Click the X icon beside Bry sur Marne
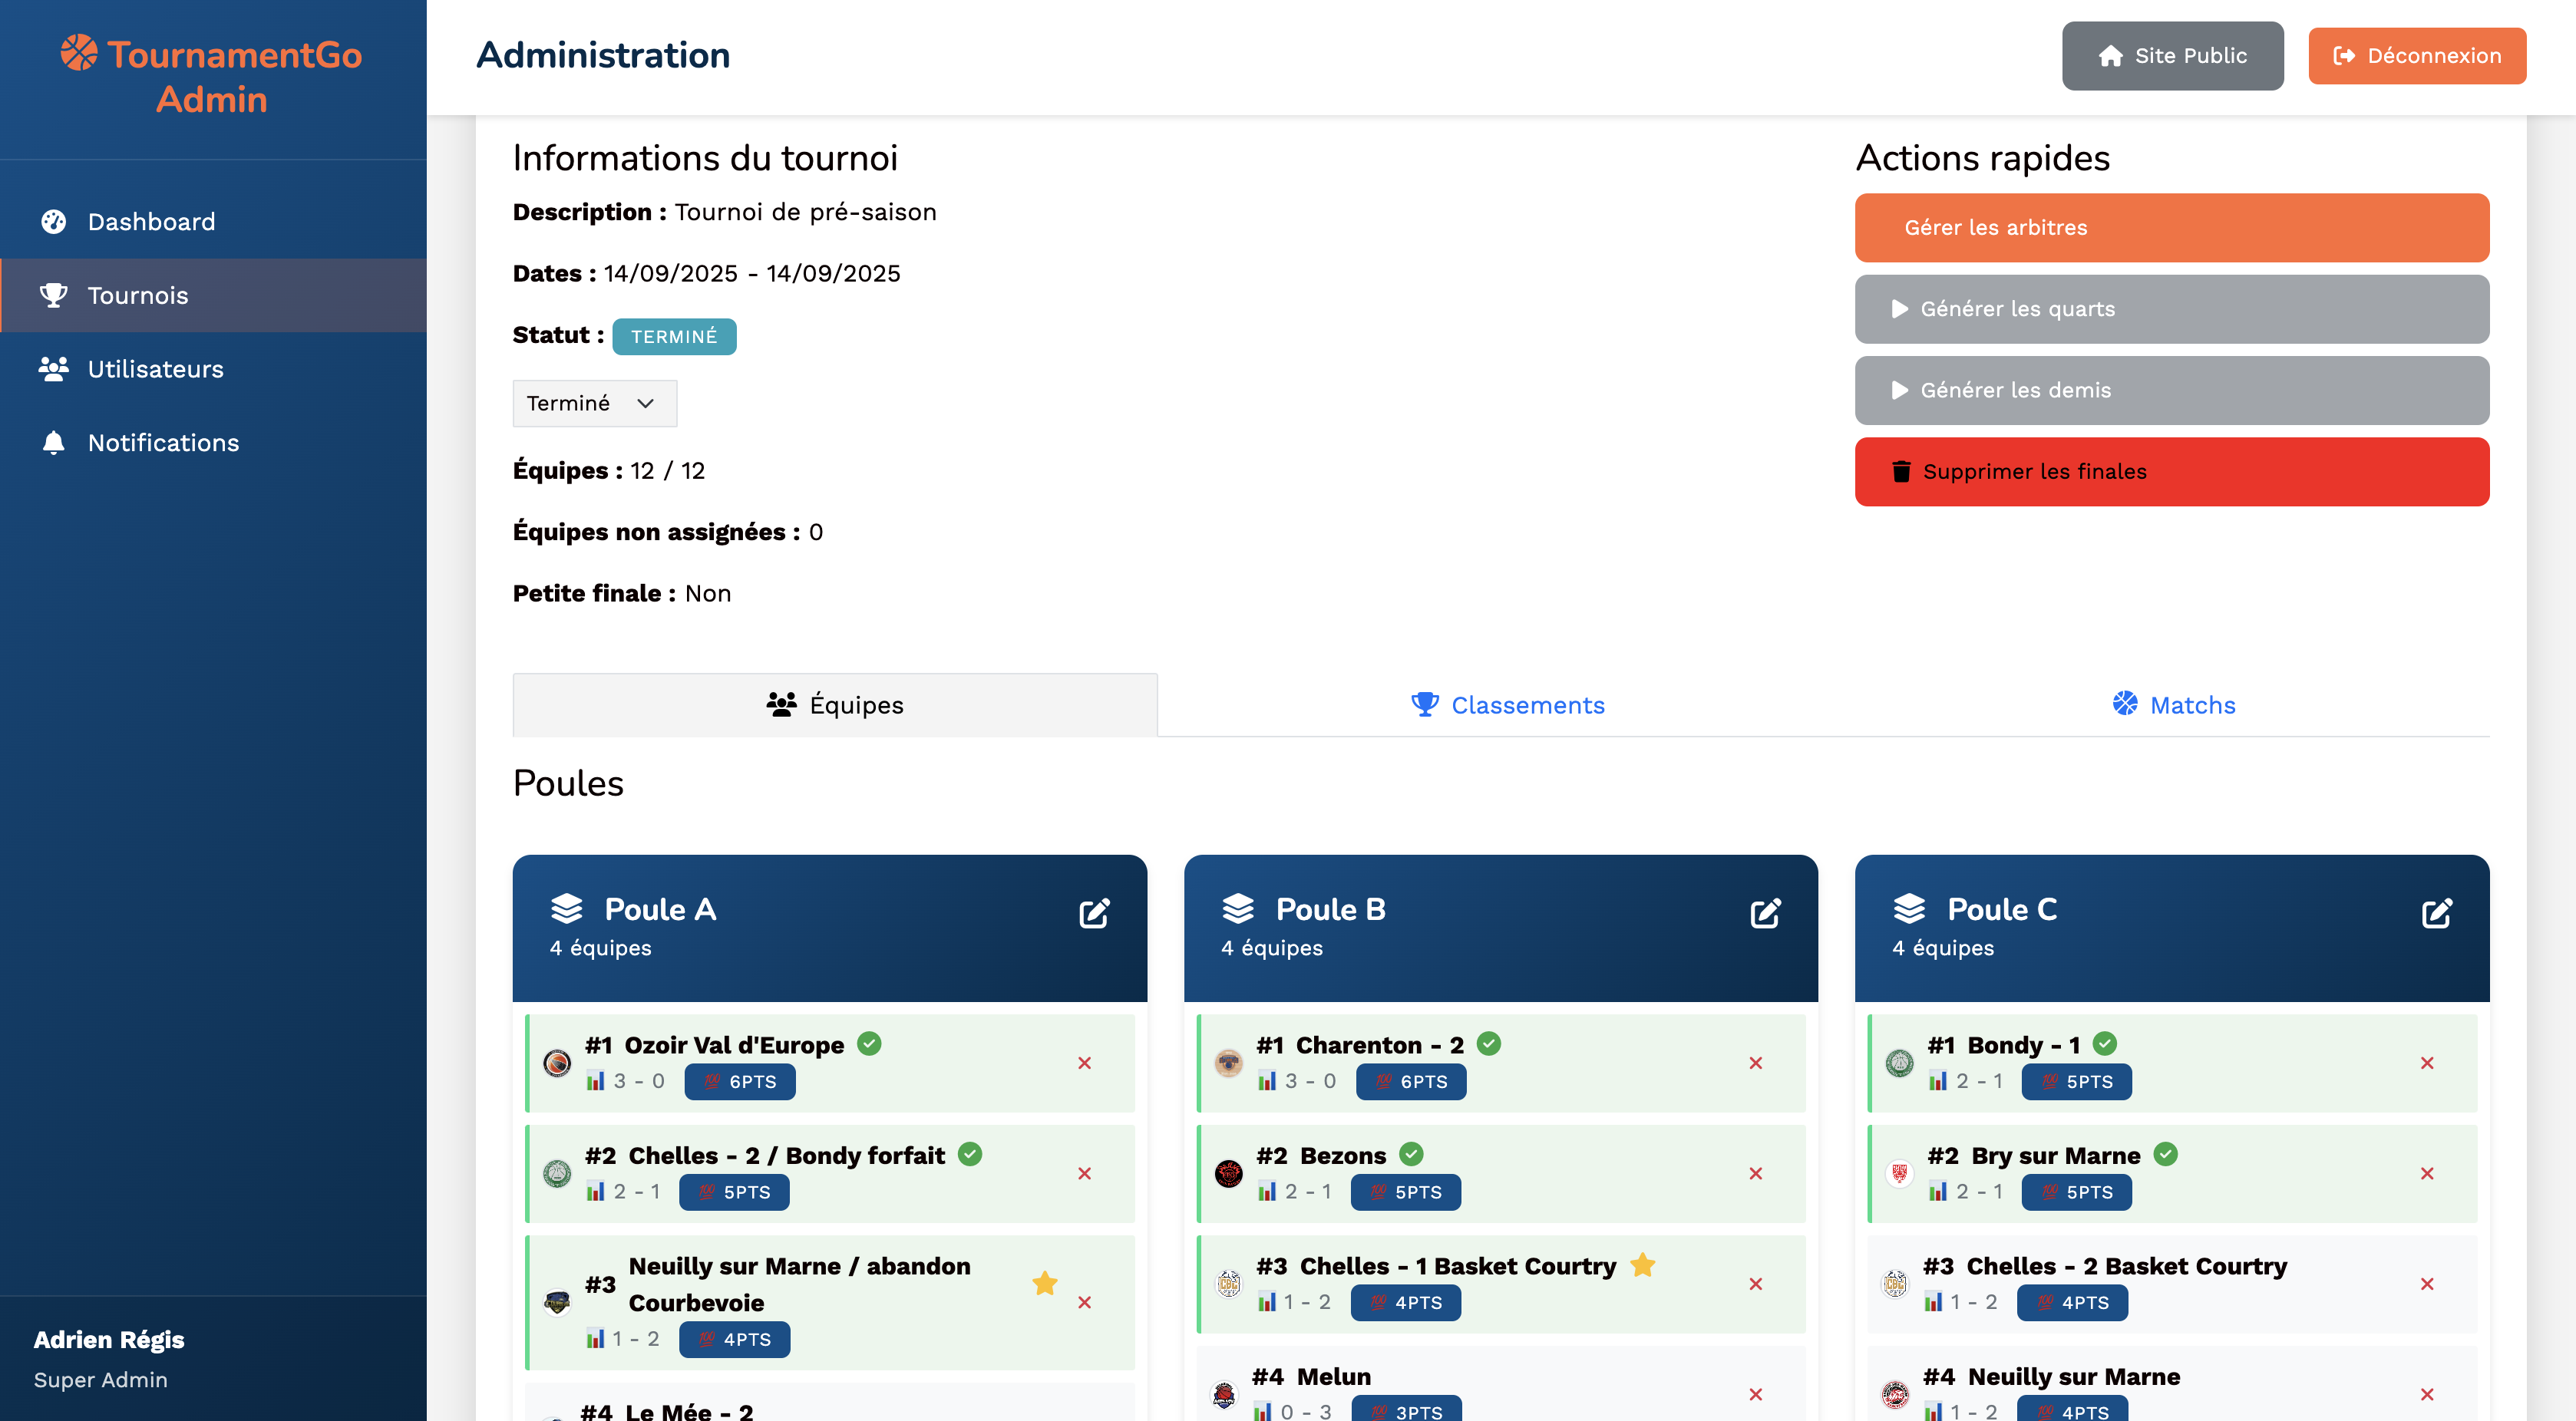2576x1421 pixels. pyautogui.click(x=2426, y=1173)
